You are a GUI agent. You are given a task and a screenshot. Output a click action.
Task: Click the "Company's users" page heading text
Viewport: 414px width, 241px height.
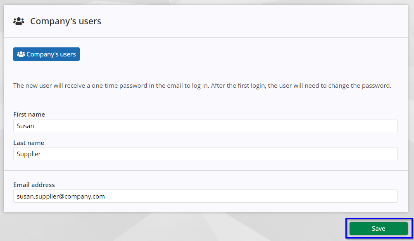pos(65,21)
